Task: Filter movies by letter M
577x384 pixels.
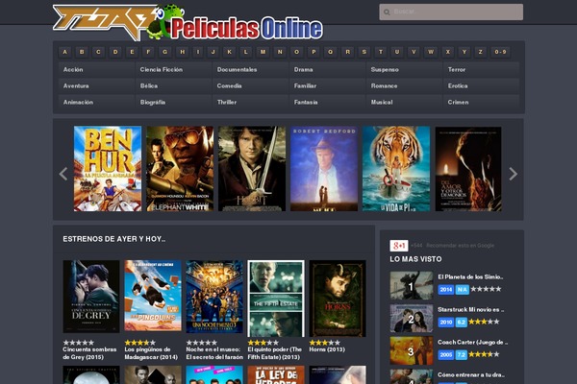Action: (263, 52)
